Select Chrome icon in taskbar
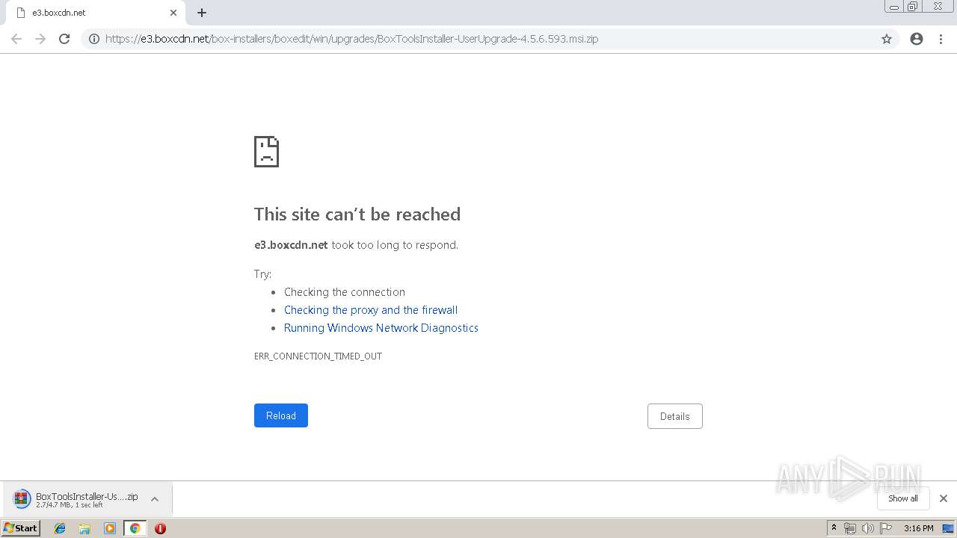 pos(135,528)
